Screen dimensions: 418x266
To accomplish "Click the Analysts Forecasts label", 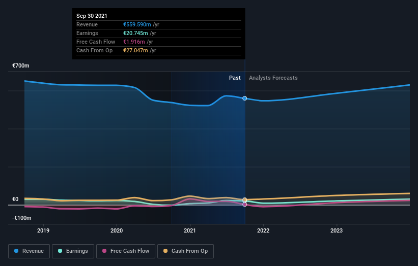I will [x=273, y=78].
